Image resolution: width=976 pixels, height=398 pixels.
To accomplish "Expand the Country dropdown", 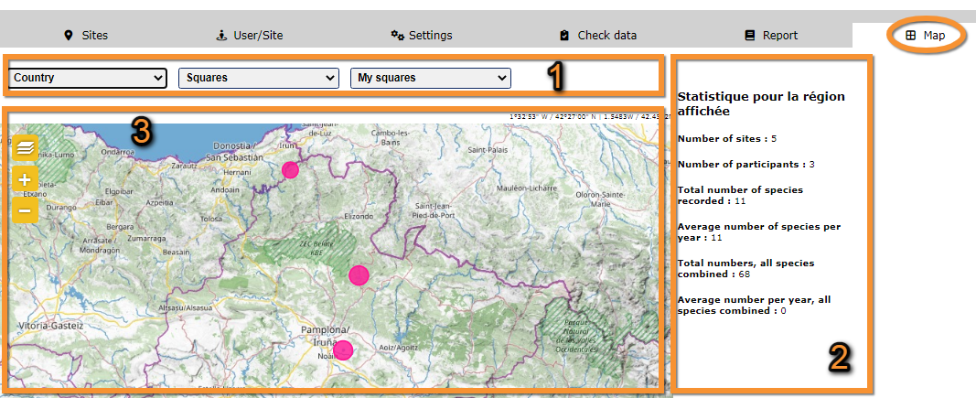I will coord(88,78).
